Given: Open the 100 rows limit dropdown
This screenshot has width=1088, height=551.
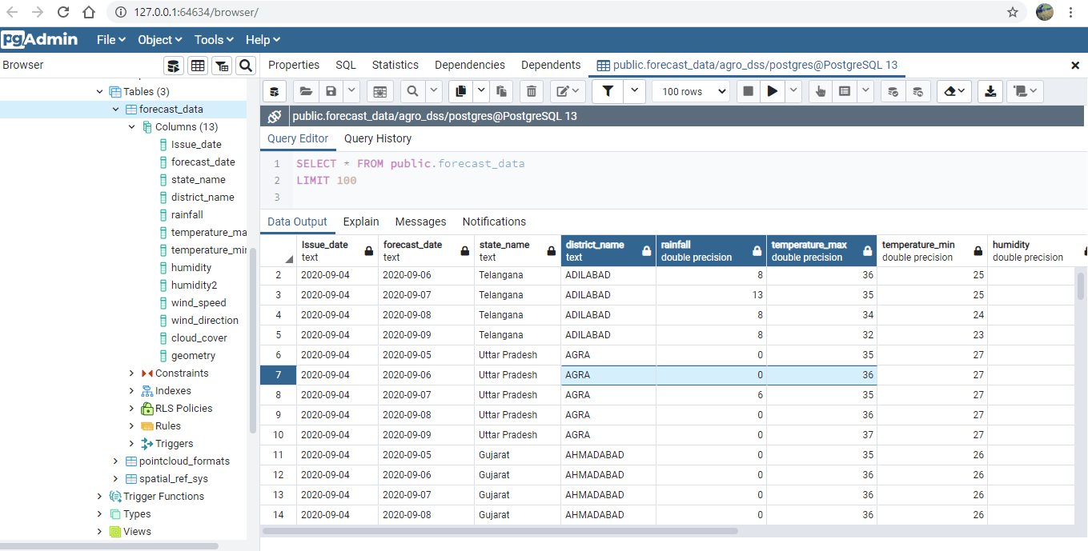Looking at the screenshot, I should click(x=689, y=91).
